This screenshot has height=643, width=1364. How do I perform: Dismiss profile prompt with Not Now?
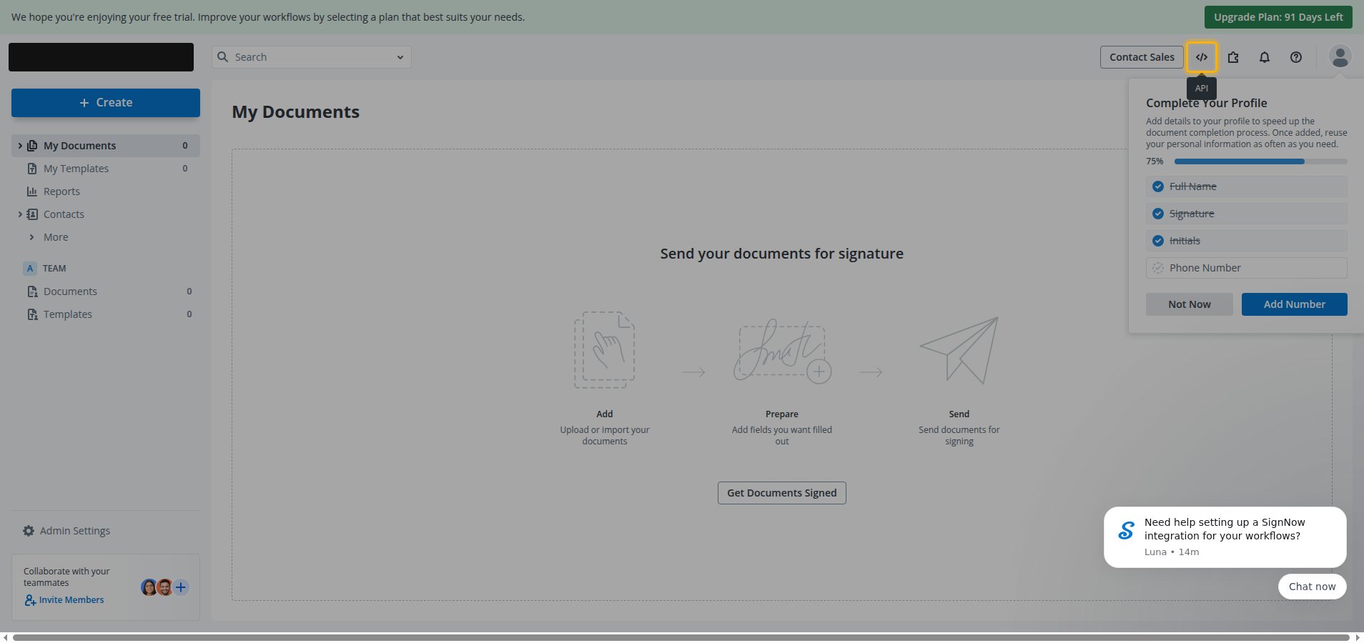1190,304
